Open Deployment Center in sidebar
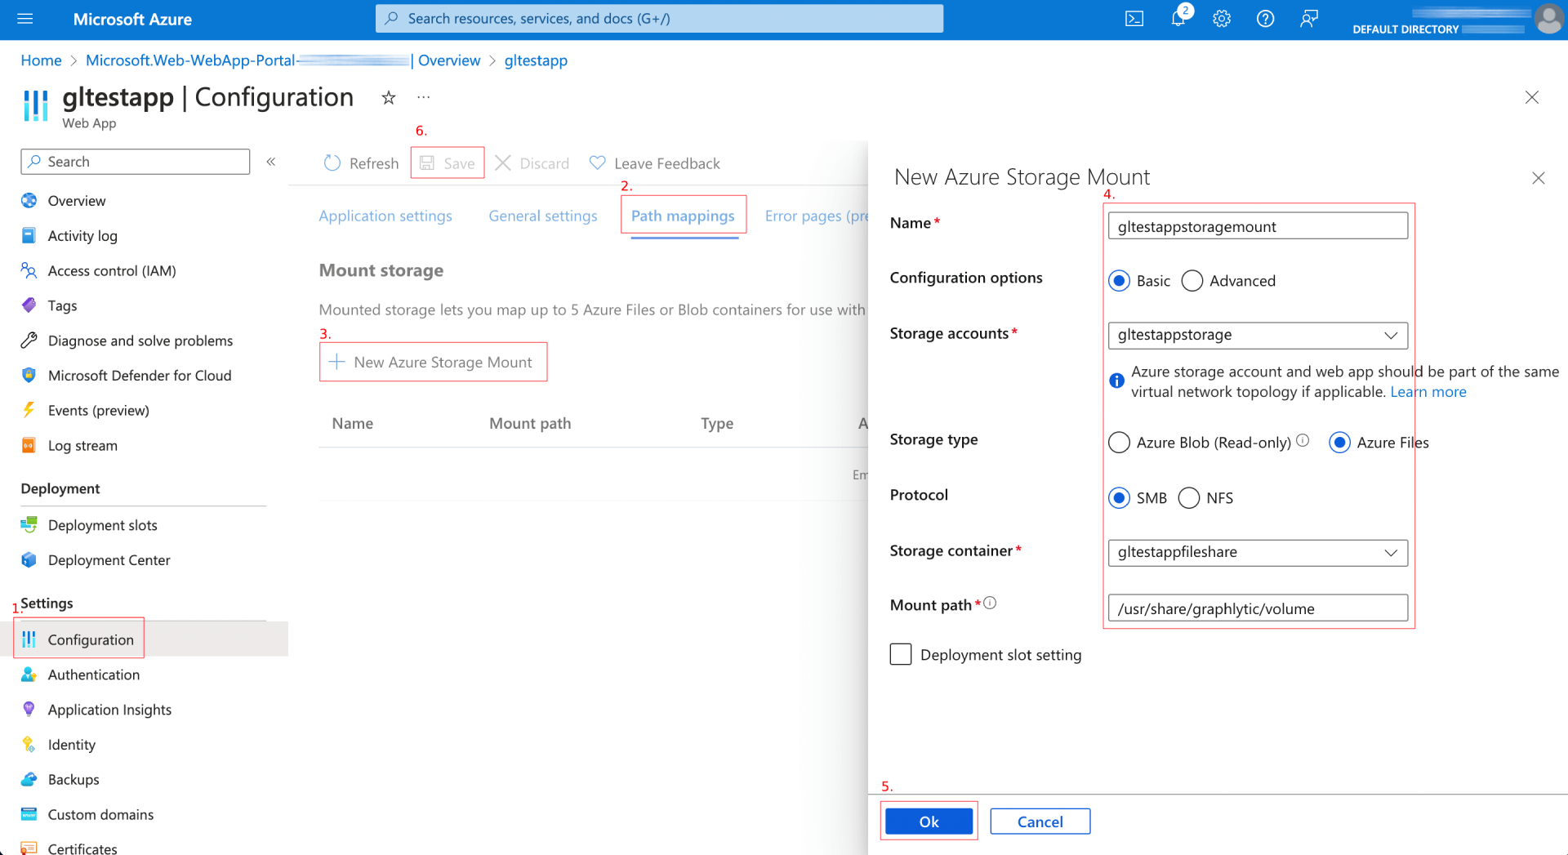The image size is (1568, 855). tap(109, 560)
